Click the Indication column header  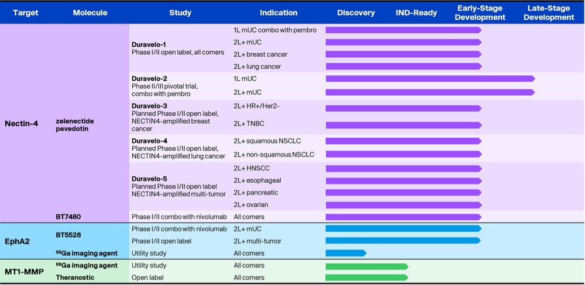point(278,12)
